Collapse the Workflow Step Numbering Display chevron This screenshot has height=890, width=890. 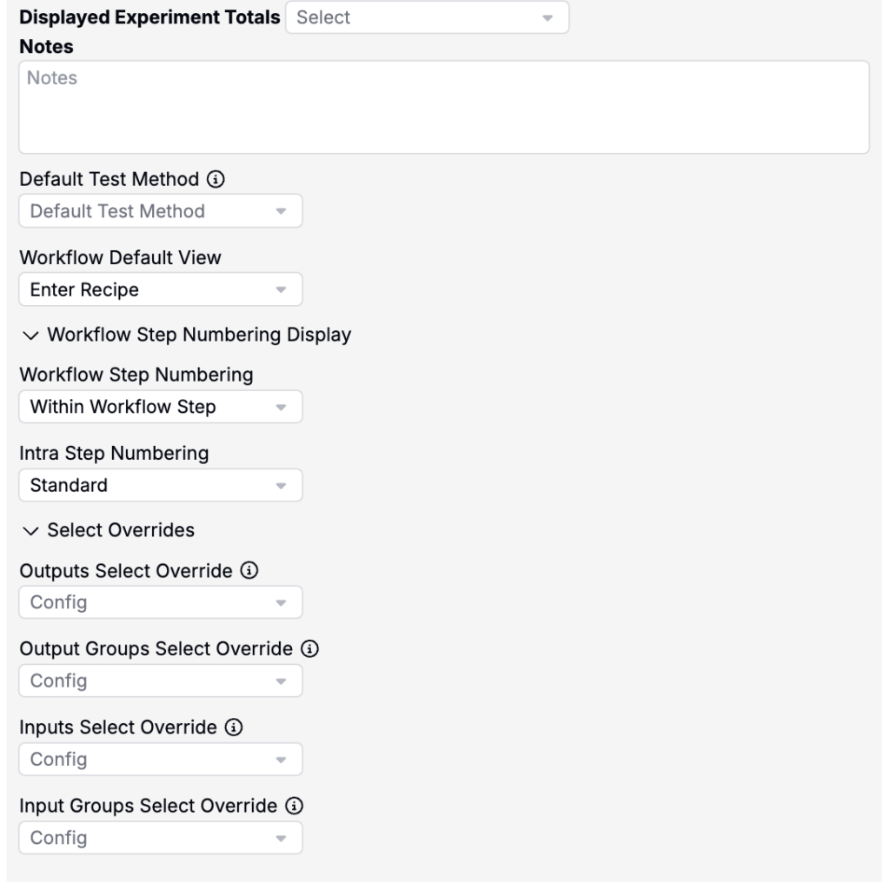30,335
